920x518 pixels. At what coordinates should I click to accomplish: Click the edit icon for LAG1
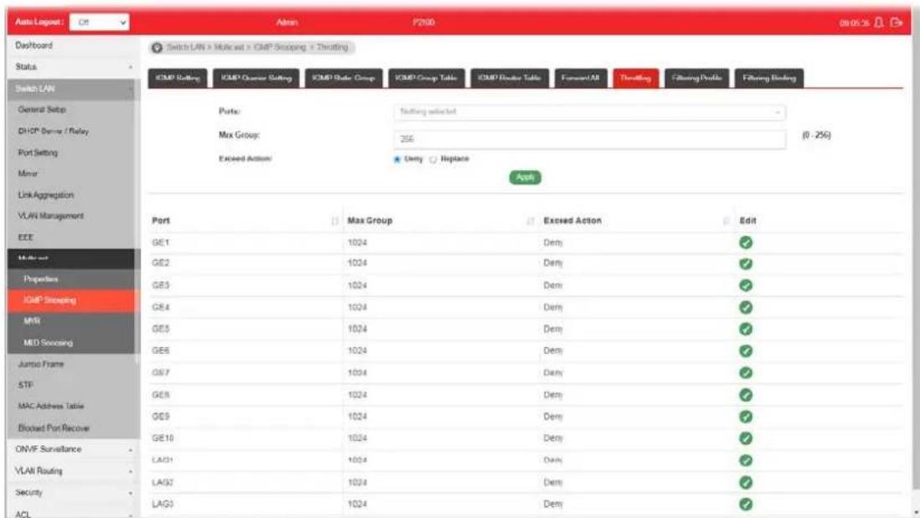click(x=746, y=460)
